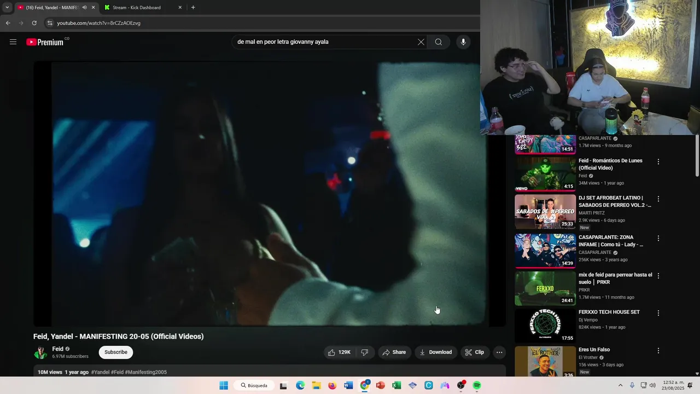Open the Windows Start menu
This screenshot has height=394, width=700.
coord(224,385)
